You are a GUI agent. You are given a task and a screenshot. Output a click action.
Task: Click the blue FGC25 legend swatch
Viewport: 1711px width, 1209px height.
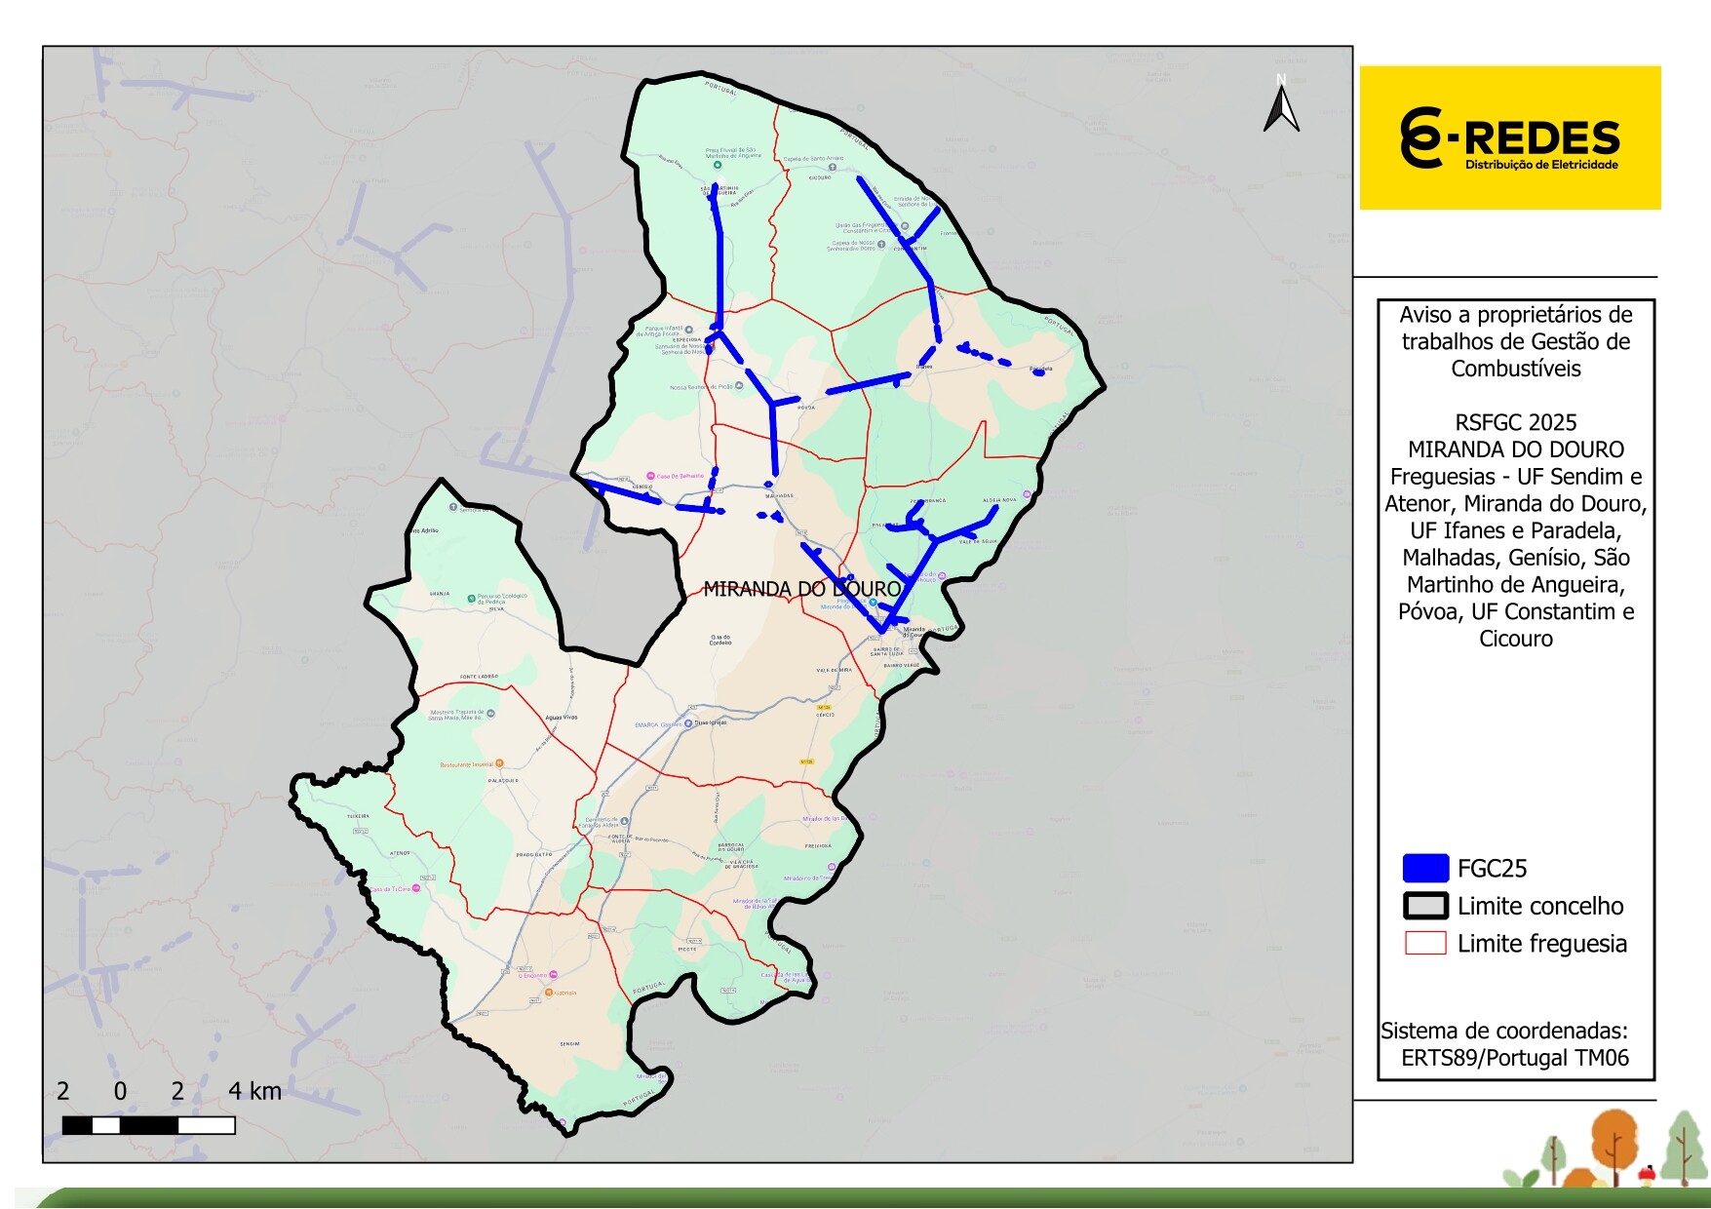1425,868
